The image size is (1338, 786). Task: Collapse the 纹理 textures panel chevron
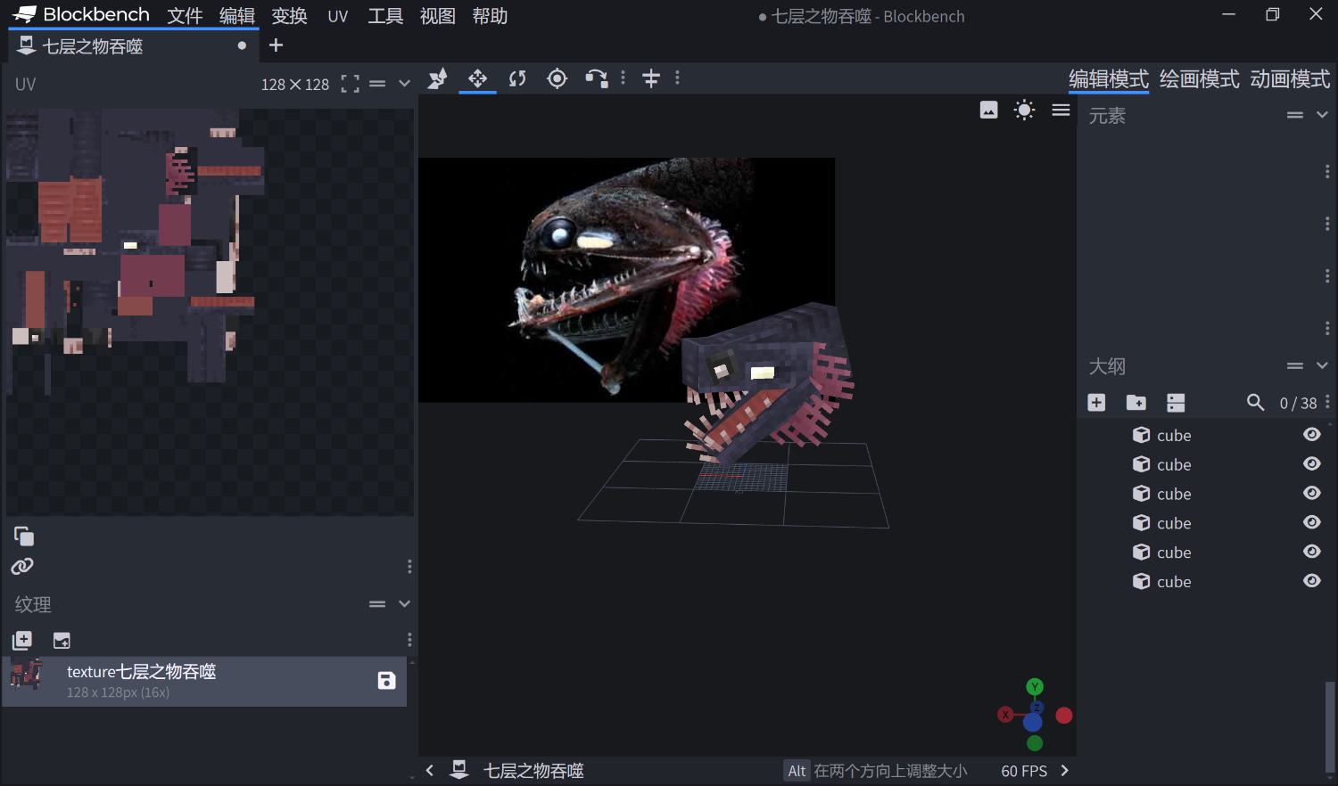[404, 603]
